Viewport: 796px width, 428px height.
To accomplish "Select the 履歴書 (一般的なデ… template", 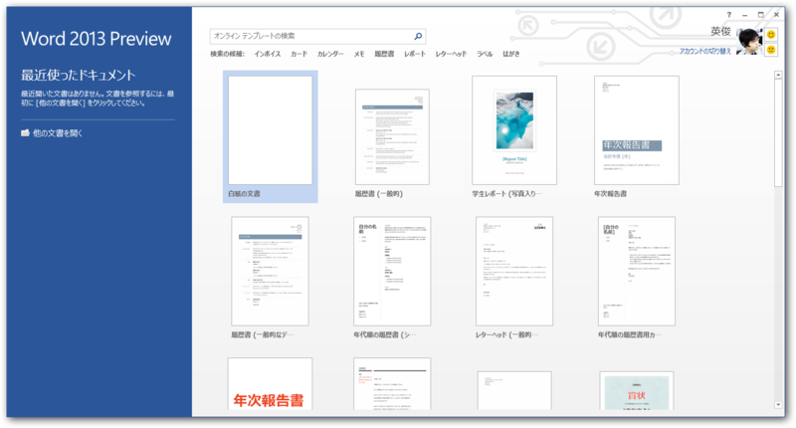I will click(x=270, y=271).
